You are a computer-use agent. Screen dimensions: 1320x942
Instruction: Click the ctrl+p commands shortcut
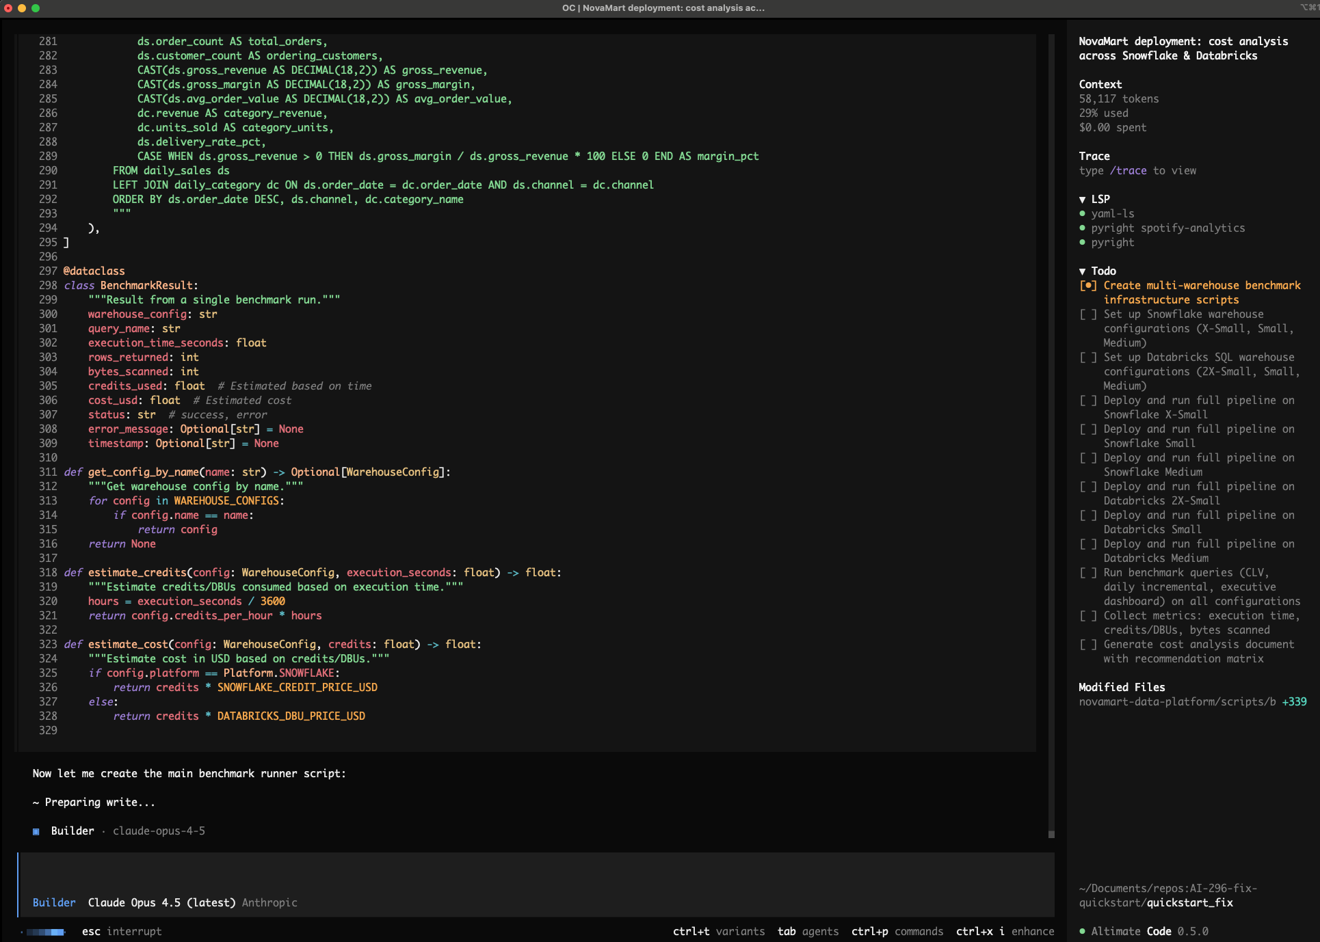point(897,931)
